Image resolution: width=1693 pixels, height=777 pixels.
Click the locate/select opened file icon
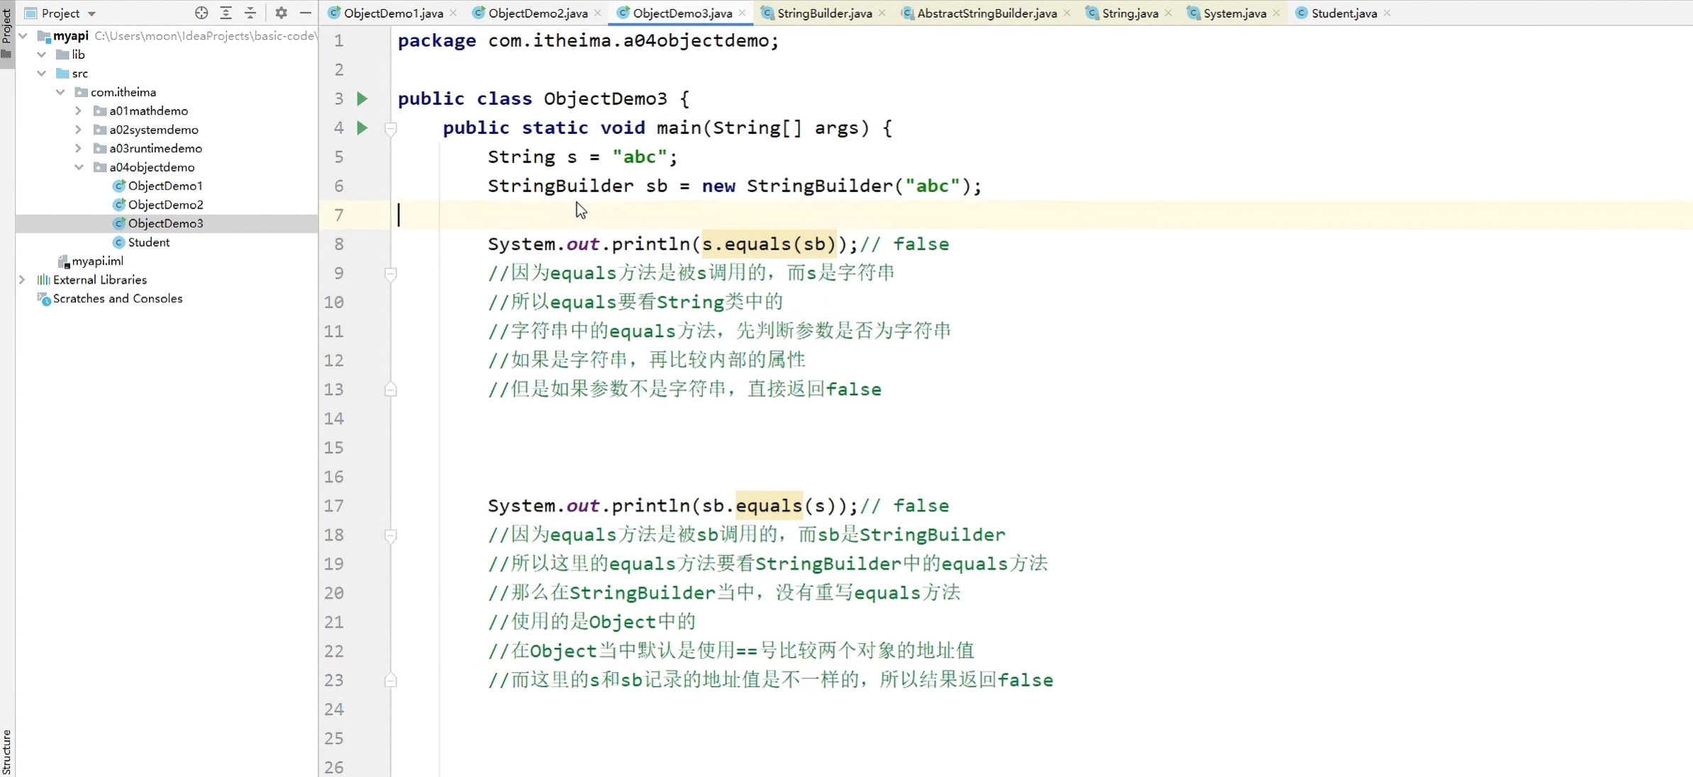[201, 13]
